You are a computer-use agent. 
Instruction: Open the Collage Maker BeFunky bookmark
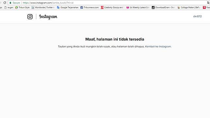click(189, 7)
